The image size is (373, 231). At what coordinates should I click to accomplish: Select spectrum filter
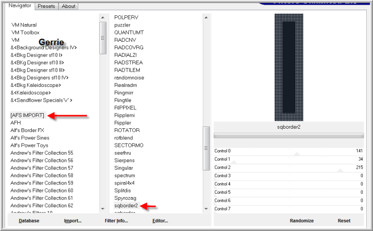coord(124,176)
